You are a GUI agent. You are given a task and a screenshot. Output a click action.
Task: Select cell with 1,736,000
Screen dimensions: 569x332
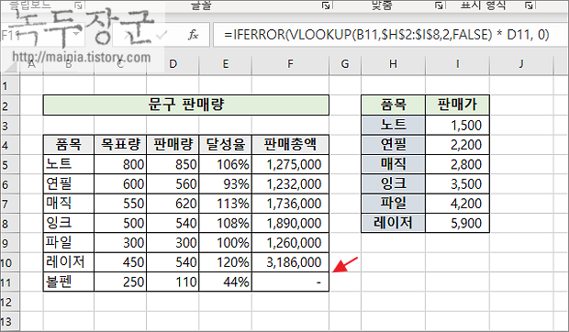(x=290, y=204)
